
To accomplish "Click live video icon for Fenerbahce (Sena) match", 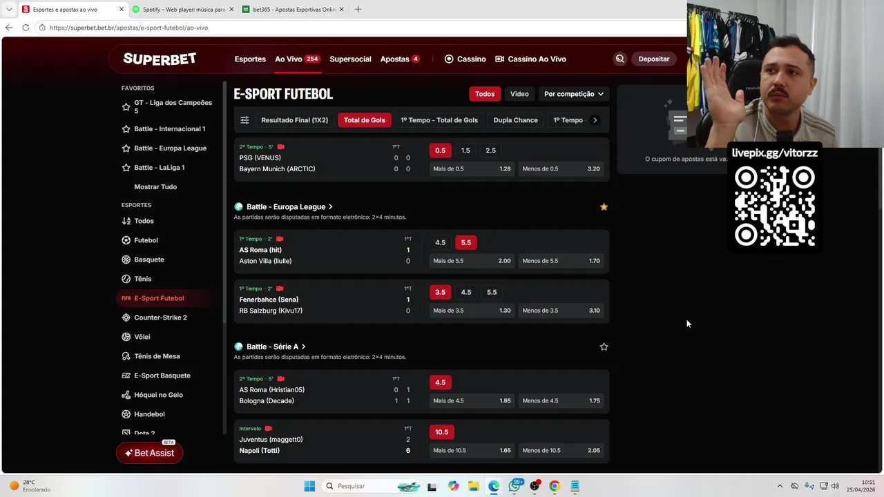I will (279, 289).
